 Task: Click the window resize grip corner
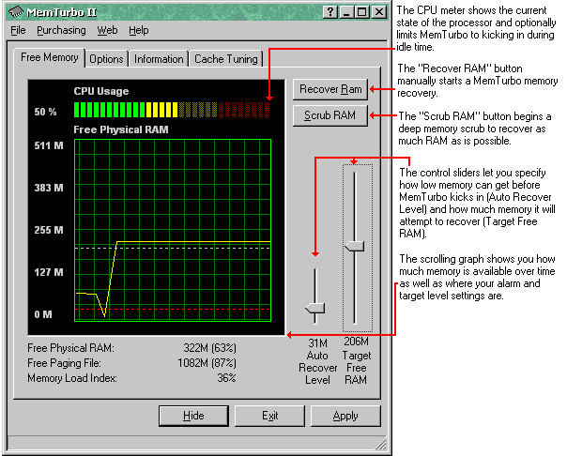[x=381, y=444]
